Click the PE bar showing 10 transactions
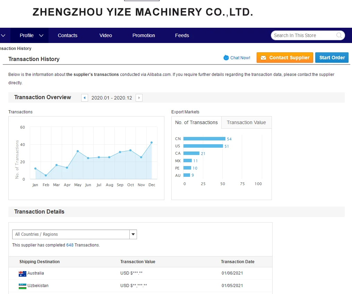Screen dimensions: 352x294 click(x=187, y=168)
